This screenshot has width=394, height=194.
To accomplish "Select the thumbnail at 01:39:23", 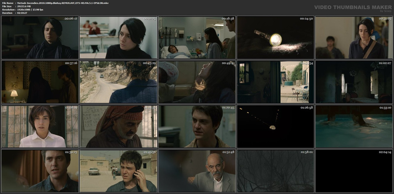I will [40, 171].
